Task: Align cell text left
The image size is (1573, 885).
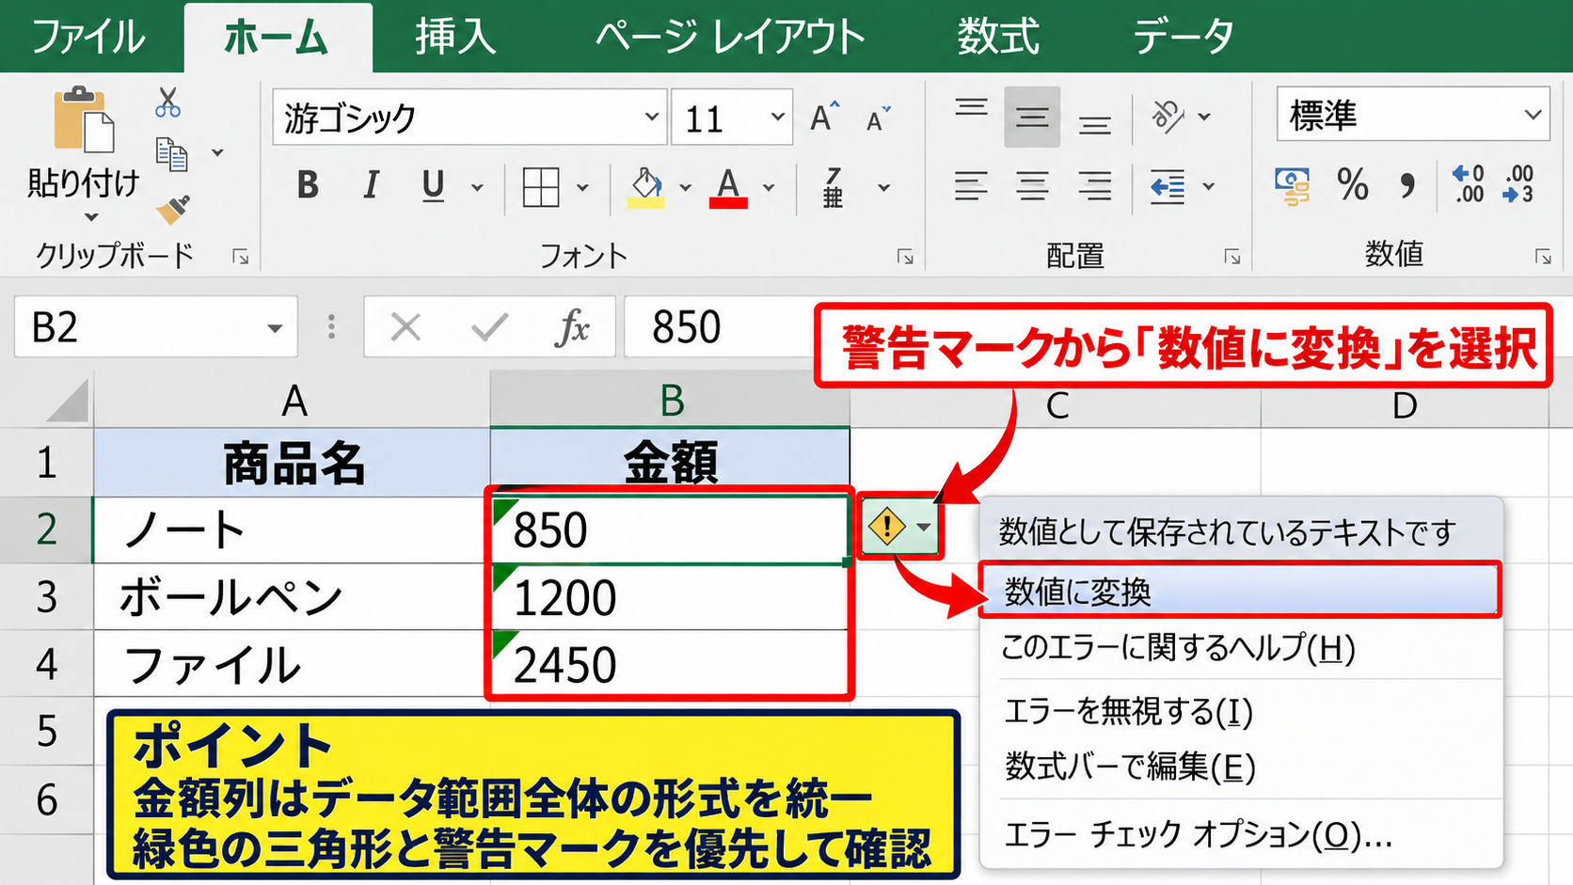Action: [971, 186]
